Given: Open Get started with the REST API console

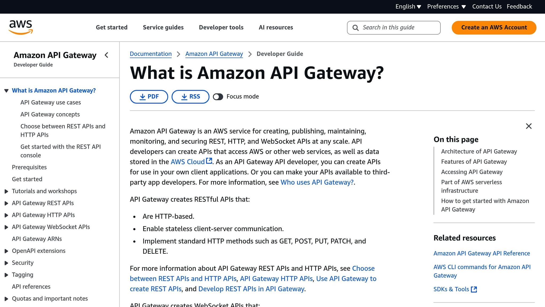Looking at the screenshot, I should (60, 151).
